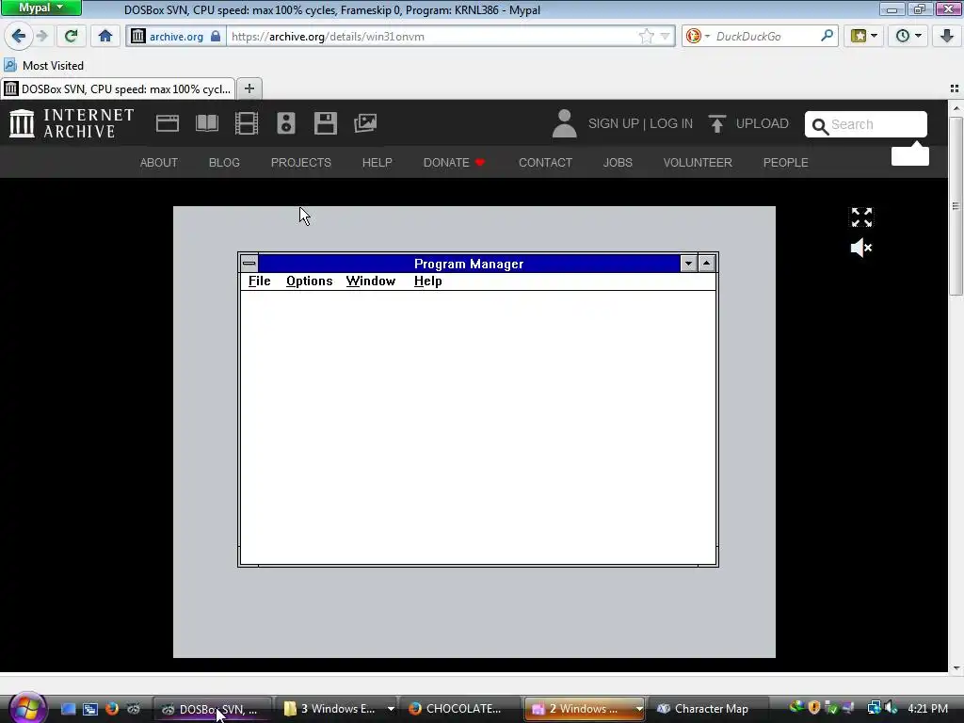Open the Options menu in Program Manager
The width and height of the screenshot is (964, 723).
[309, 281]
